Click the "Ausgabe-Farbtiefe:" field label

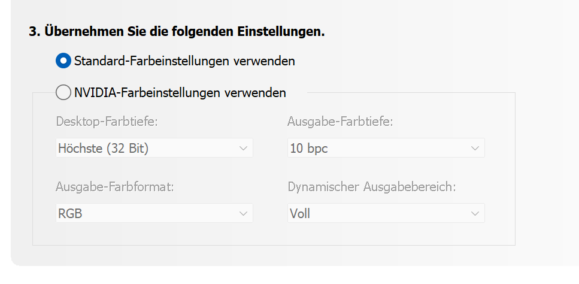click(340, 122)
